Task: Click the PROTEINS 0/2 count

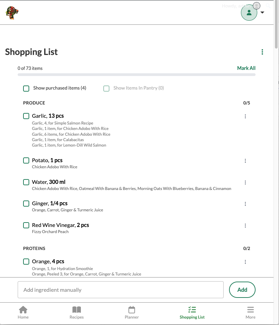Action: pos(247,249)
